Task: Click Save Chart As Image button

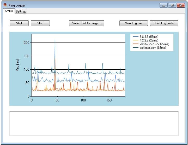Action: tap(87, 23)
